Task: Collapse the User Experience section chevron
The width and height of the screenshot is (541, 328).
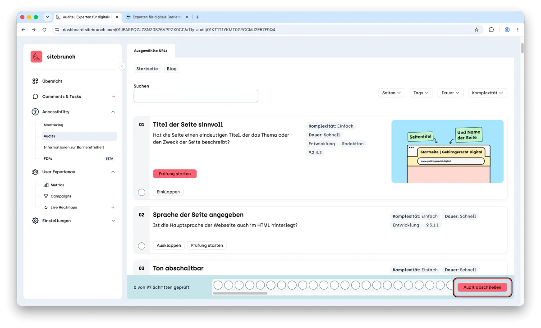Action: click(113, 172)
